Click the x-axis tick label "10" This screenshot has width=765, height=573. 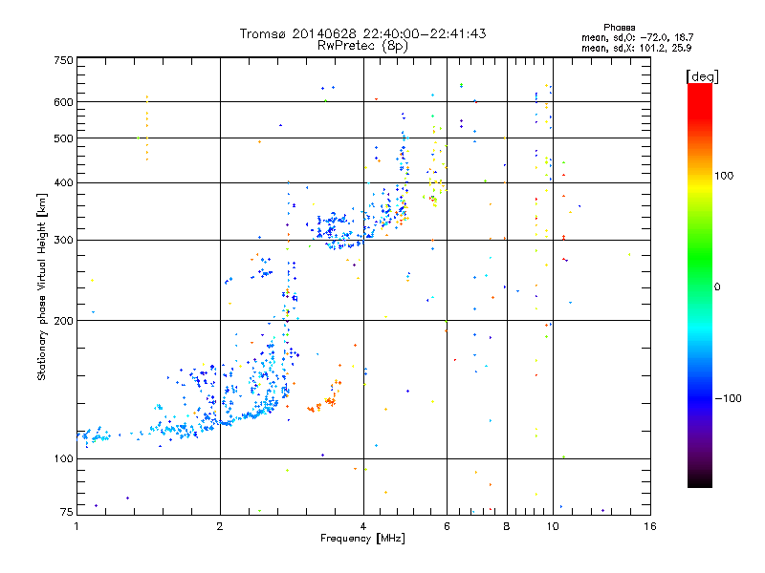tap(553, 526)
